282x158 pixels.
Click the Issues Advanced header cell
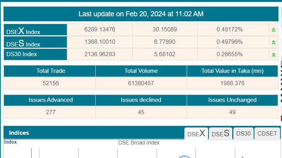[51, 100]
